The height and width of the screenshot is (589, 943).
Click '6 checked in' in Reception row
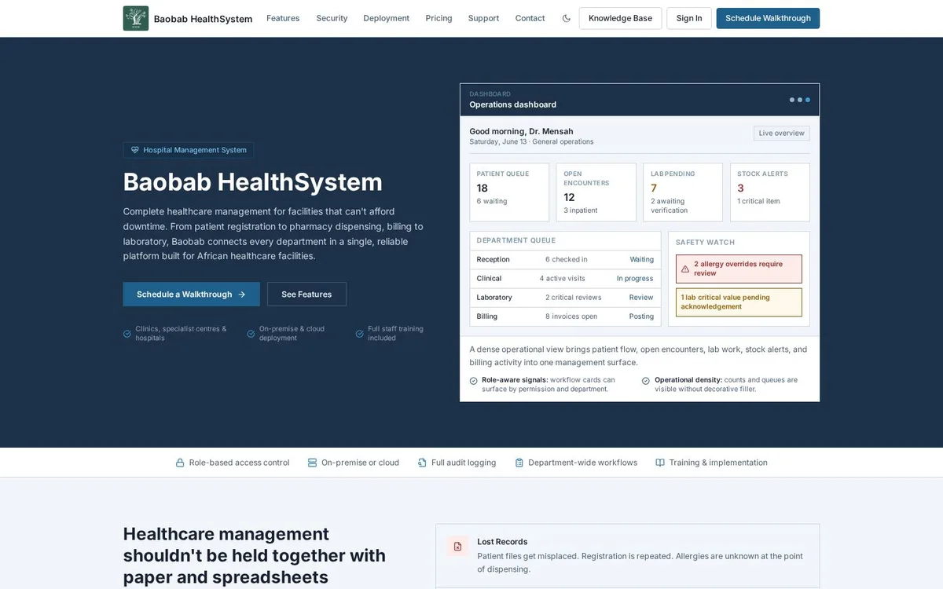tap(567, 259)
